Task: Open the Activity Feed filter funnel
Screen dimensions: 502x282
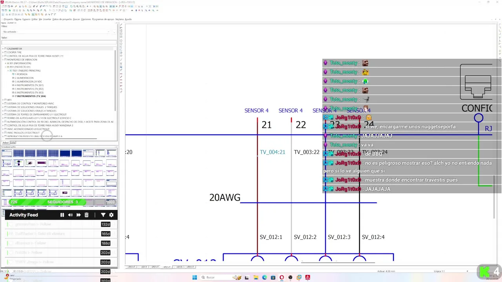Action: (x=103, y=215)
